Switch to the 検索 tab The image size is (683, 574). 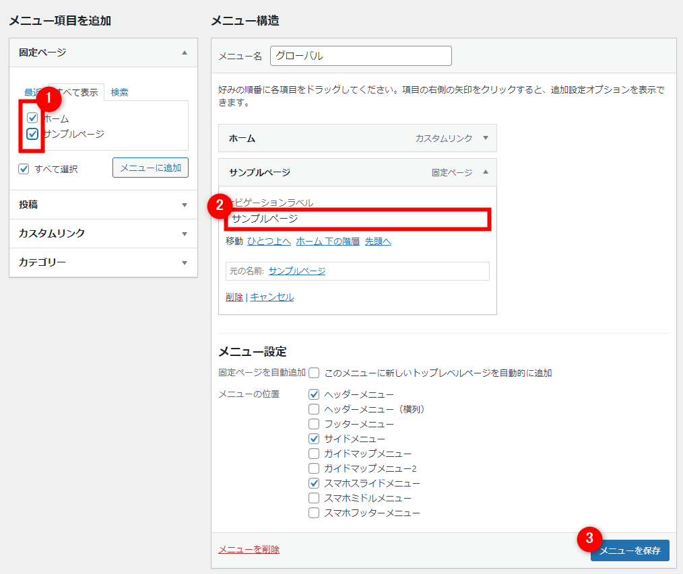(119, 92)
